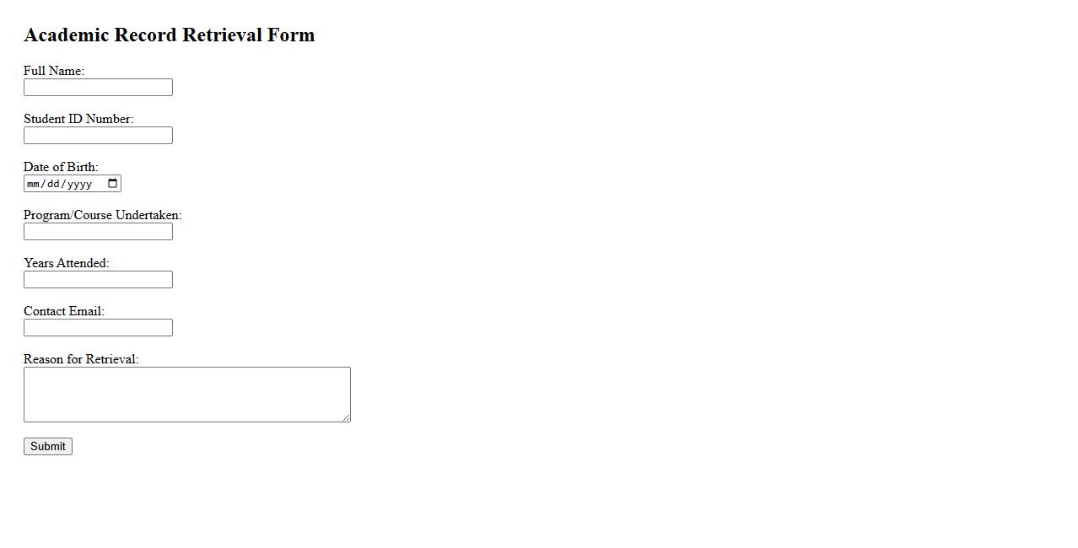Click the "Date of Birth:" label
Image resolution: width=1078 pixels, height=548 pixels.
point(61,167)
